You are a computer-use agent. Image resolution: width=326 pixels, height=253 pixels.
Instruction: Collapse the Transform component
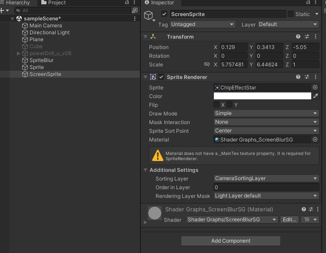tap(146, 37)
